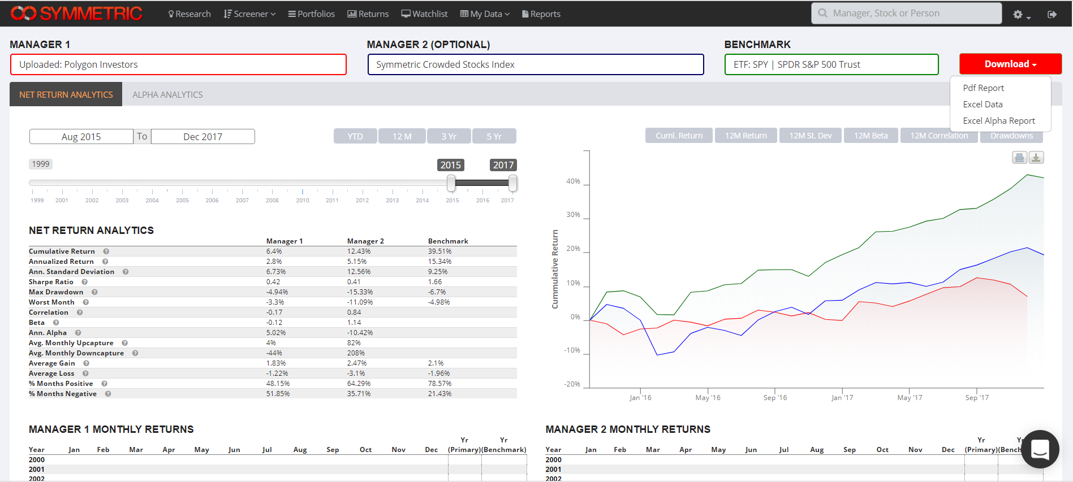The width and height of the screenshot is (1073, 482).
Task: Open the chat support bubble
Action: [x=1040, y=449]
